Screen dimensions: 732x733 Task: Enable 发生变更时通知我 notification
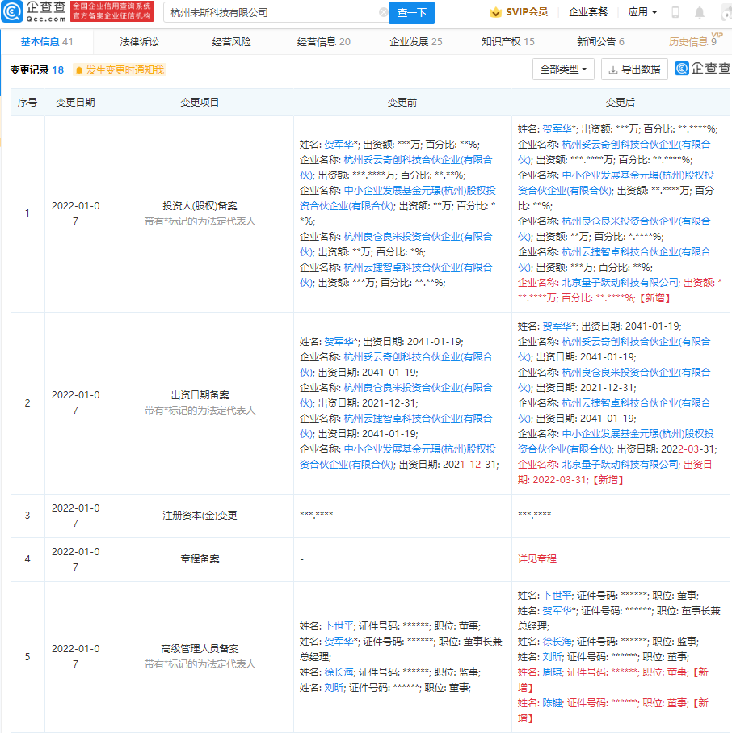coord(120,70)
